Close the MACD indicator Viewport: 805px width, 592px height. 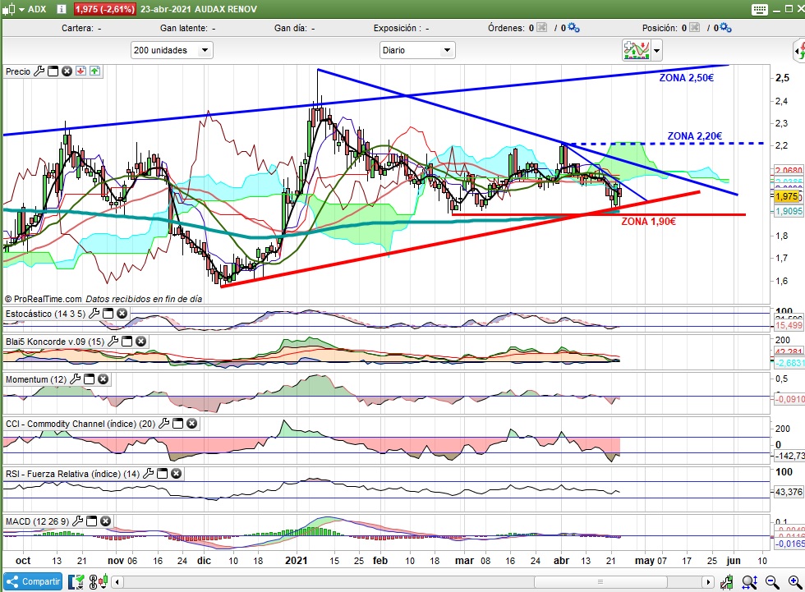[x=105, y=521]
